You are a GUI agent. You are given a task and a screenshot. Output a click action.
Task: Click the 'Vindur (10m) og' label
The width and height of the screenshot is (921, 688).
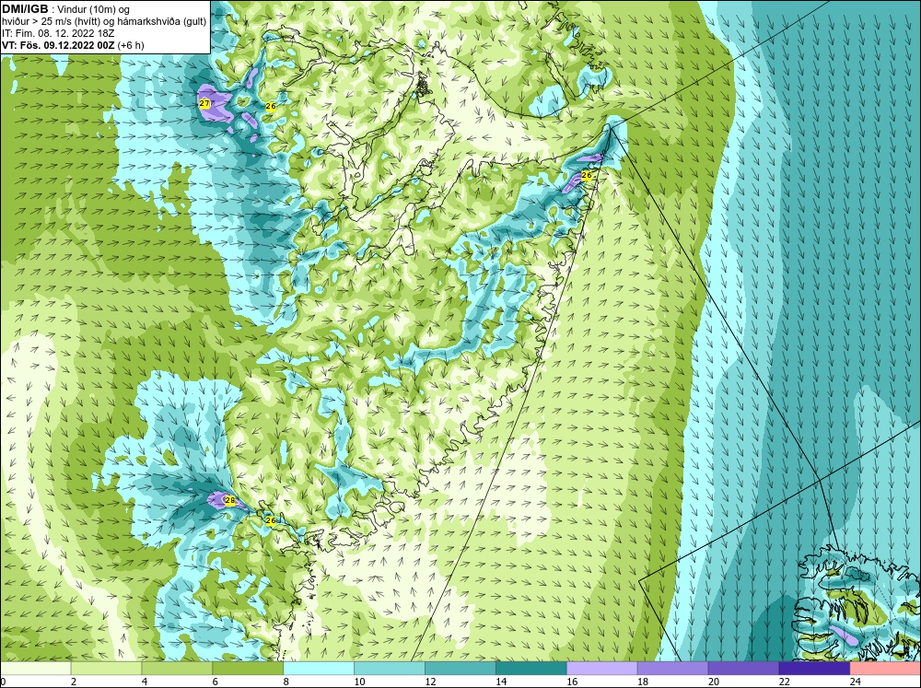click(x=94, y=9)
